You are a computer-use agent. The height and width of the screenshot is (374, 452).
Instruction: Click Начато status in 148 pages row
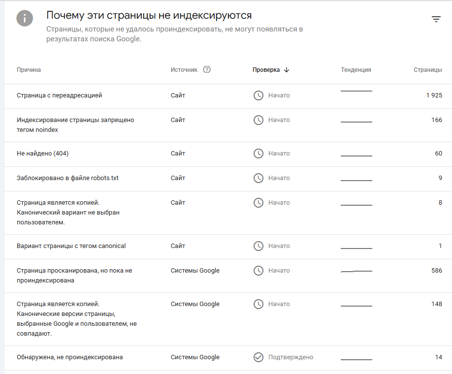tap(279, 304)
